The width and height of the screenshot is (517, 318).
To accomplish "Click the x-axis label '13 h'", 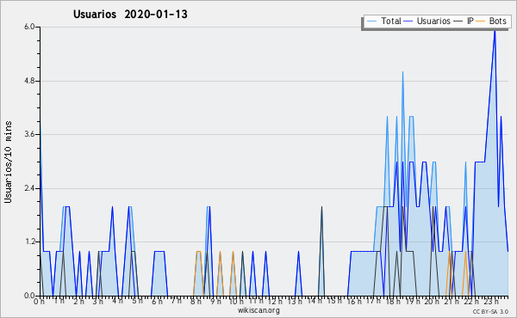I will (x=295, y=302).
